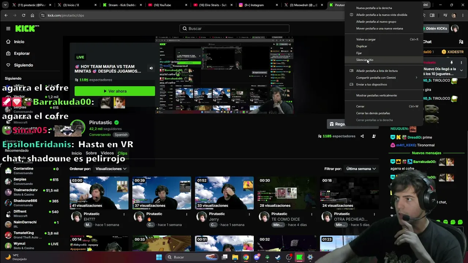Choose 'Fijar' to pin the tab
The width and height of the screenshot is (468, 263).
coord(384,53)
